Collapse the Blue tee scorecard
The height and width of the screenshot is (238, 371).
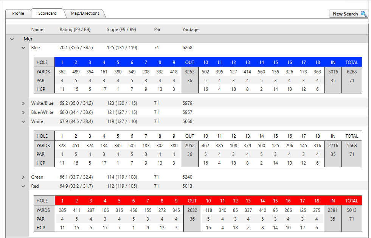tap(23, 48)
